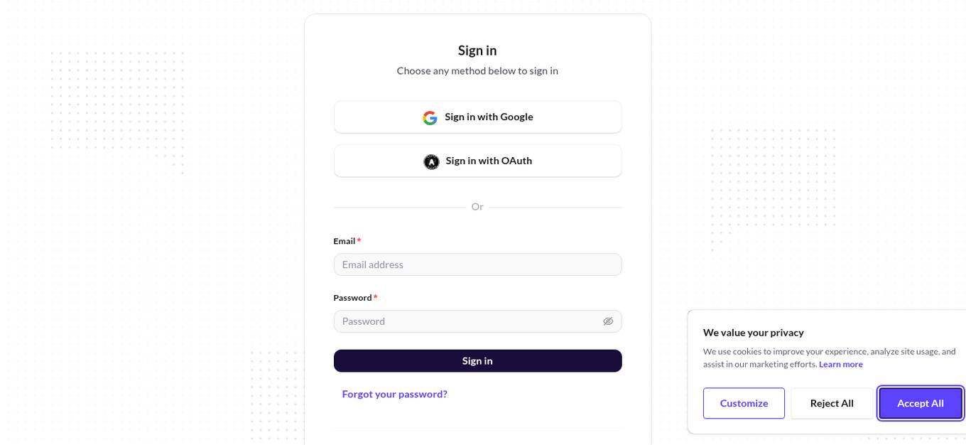Click the Or divider text
Viewport: 966px width, 445px height.
click(x=477, y=207)
